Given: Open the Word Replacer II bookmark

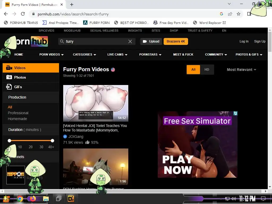Looking at the screenshot, I should click(210, 23).
